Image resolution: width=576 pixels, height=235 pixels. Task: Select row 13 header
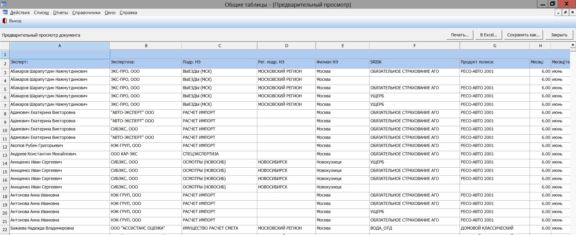pos(5,155)
